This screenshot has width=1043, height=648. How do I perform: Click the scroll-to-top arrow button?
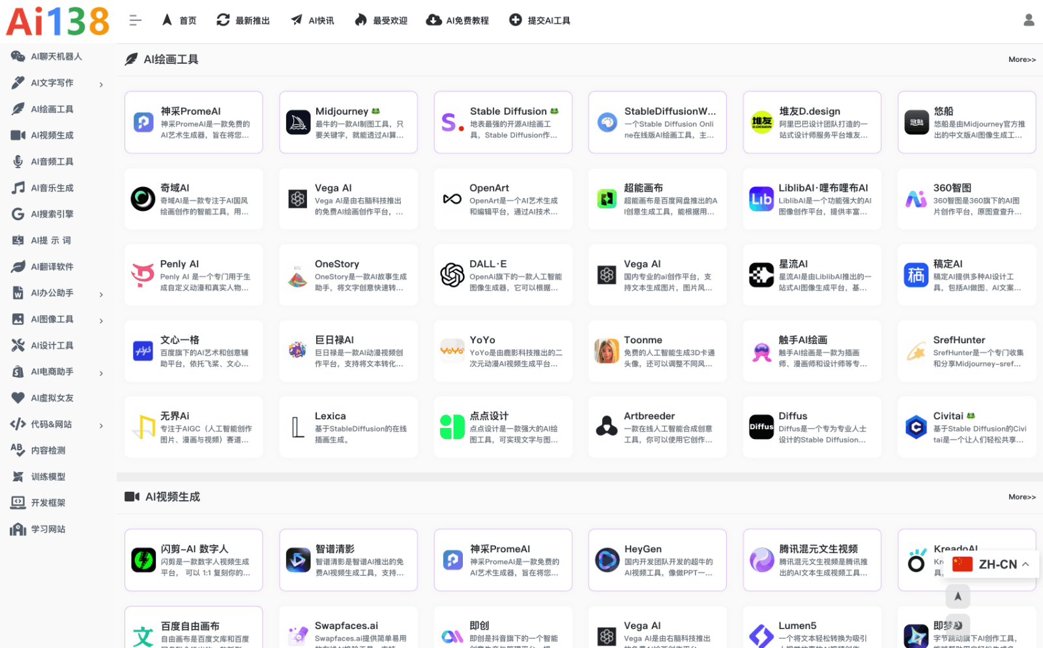pos(958,596)
